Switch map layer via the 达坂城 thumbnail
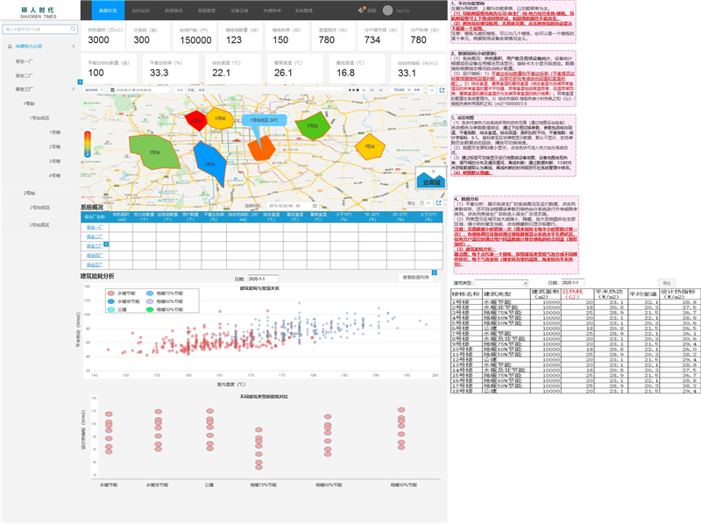701x524 pixels. [431, 178]
